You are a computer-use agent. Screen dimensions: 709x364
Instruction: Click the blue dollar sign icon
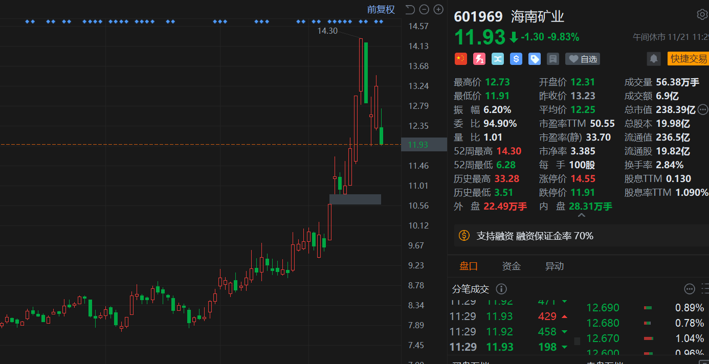coord(516,59)
